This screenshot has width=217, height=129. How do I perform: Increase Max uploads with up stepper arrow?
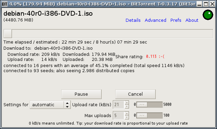[127, 114]
